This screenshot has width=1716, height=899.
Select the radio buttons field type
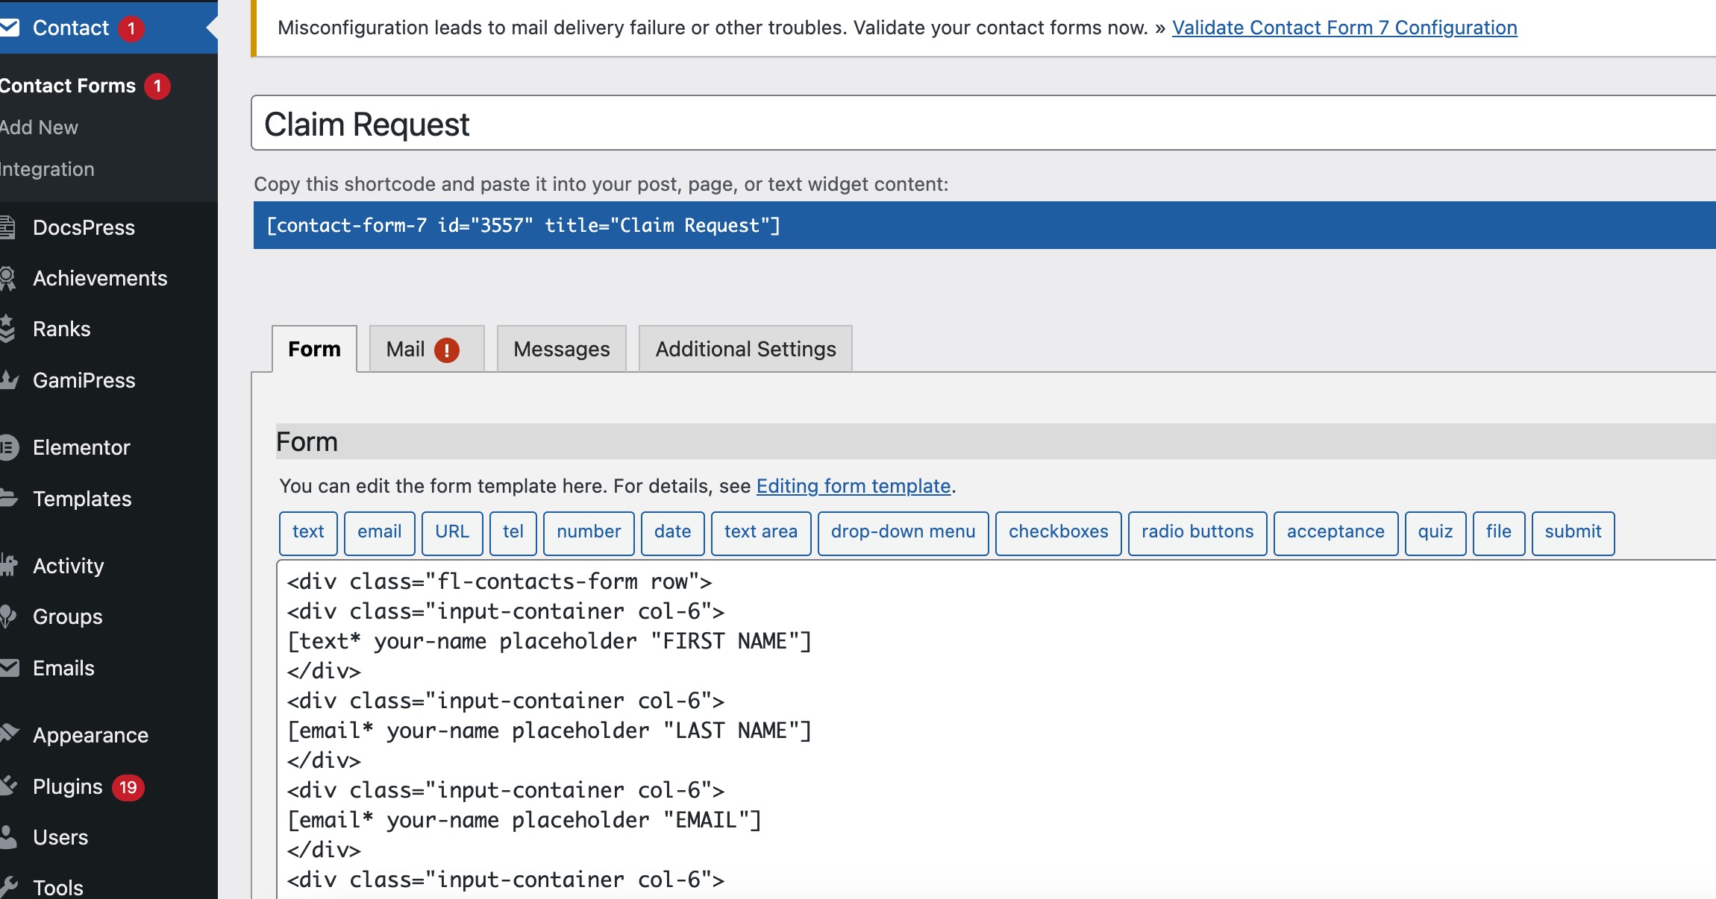click(1196, 529)
